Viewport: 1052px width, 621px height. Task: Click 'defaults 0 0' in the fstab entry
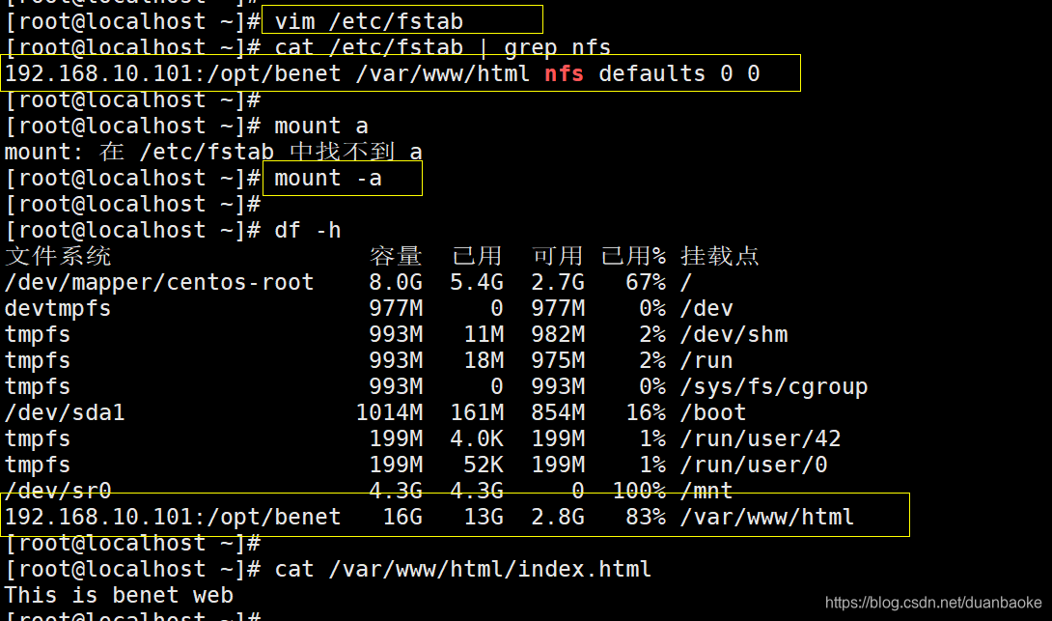678,73
